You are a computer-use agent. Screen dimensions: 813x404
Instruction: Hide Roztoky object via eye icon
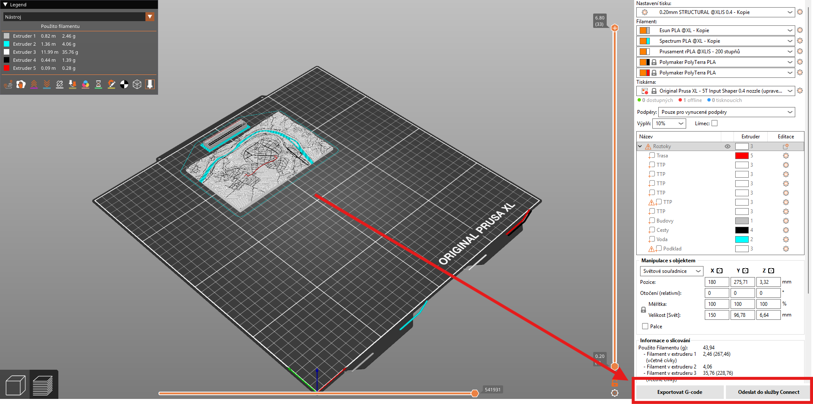click(728, 146)
